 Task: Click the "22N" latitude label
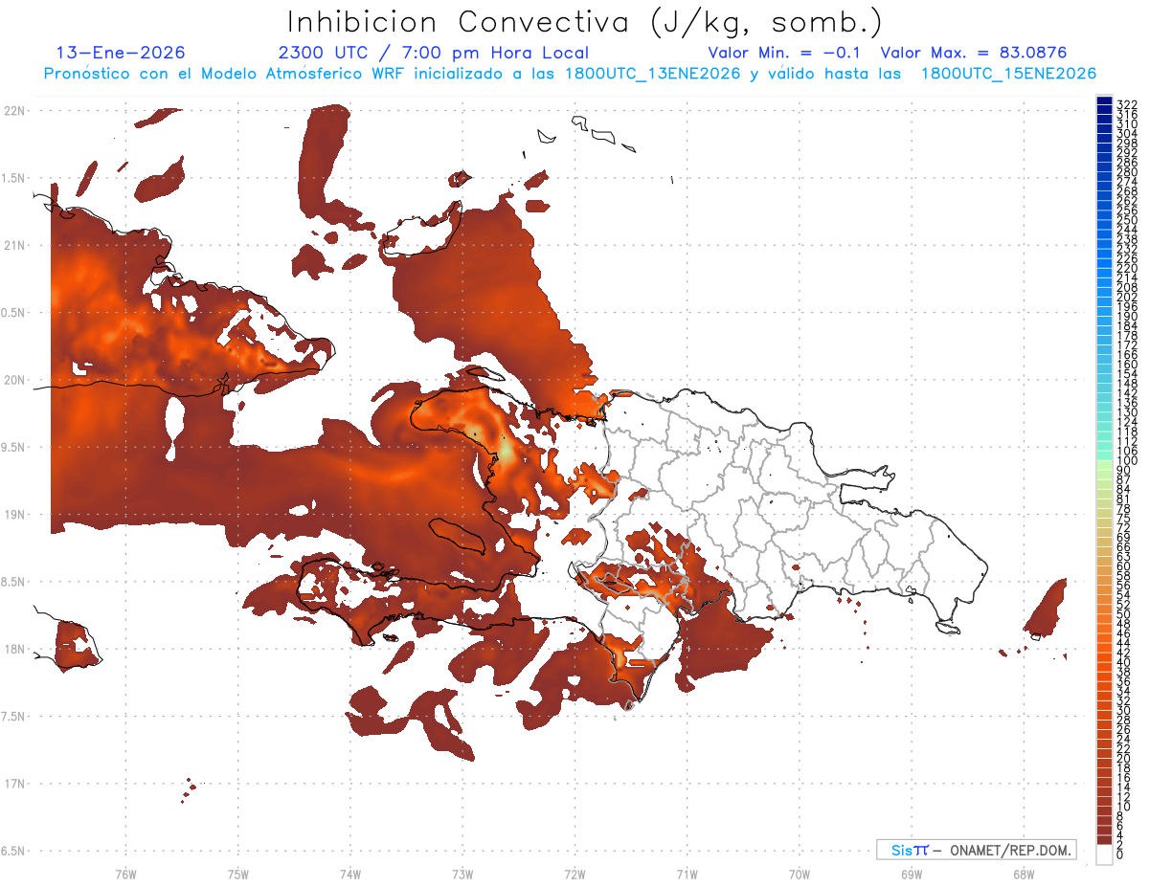[x=14, y=110]
